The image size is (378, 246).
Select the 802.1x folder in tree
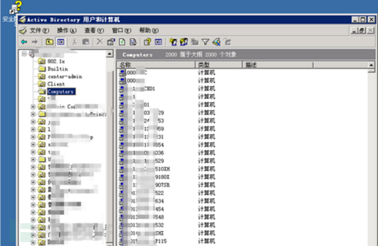pos(56,61)
